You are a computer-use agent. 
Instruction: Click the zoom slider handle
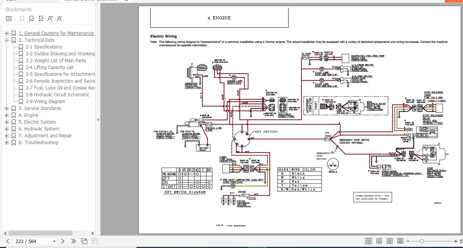[x=422, y=241]
